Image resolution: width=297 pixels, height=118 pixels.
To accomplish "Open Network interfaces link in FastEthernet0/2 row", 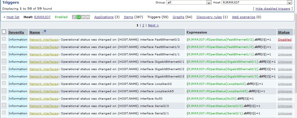I will 44,39.
